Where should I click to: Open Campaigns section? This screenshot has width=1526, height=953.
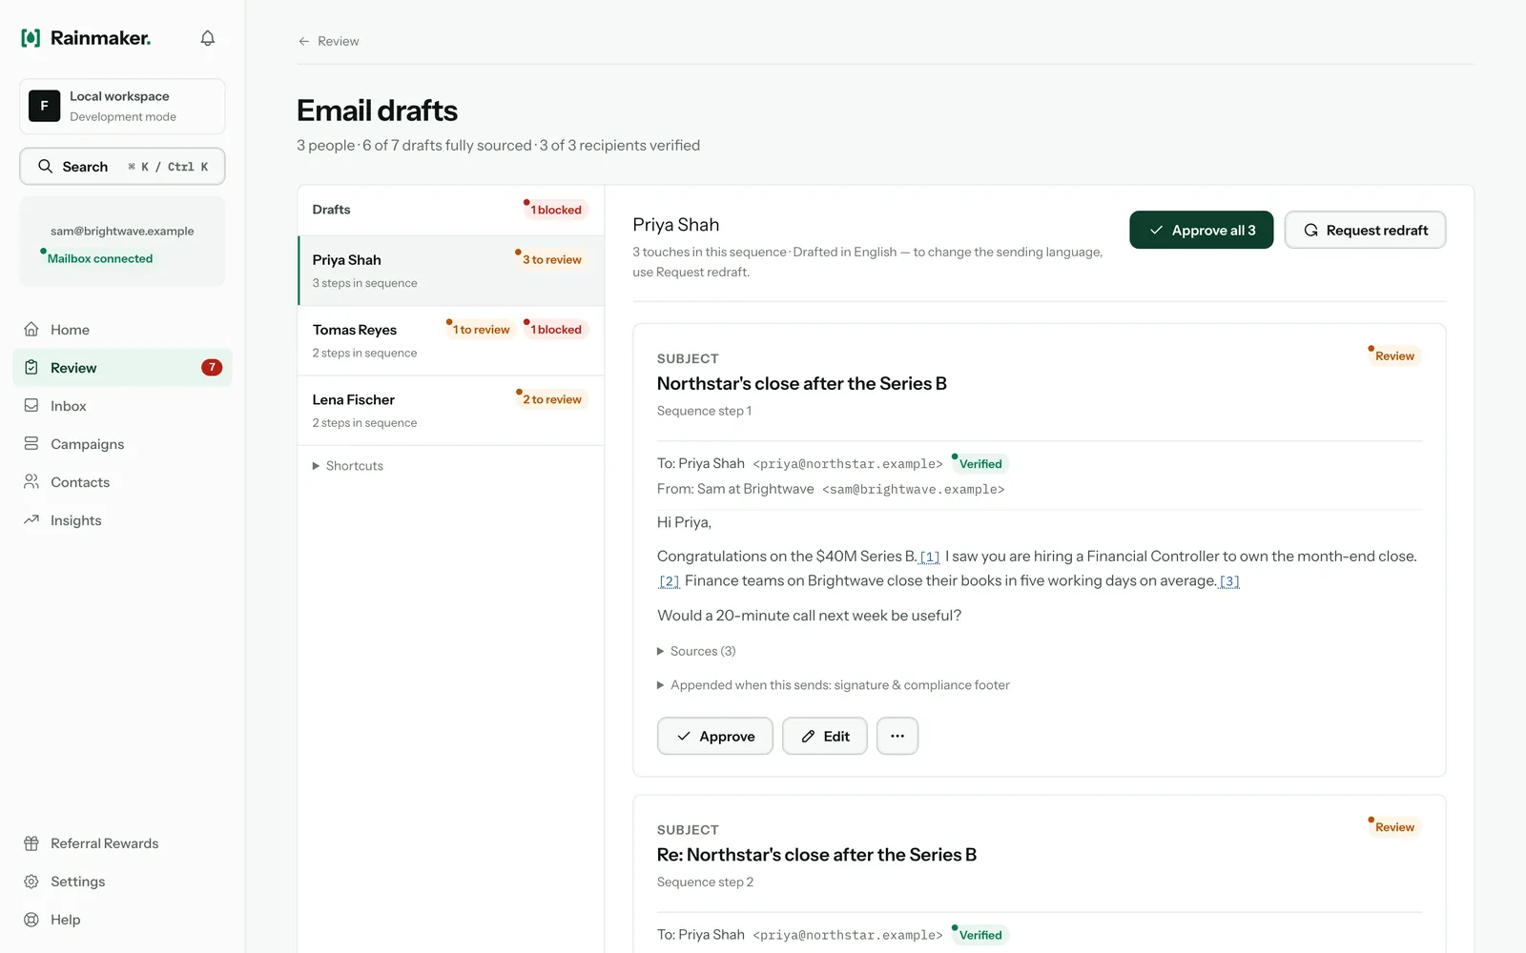pos(122,444)
